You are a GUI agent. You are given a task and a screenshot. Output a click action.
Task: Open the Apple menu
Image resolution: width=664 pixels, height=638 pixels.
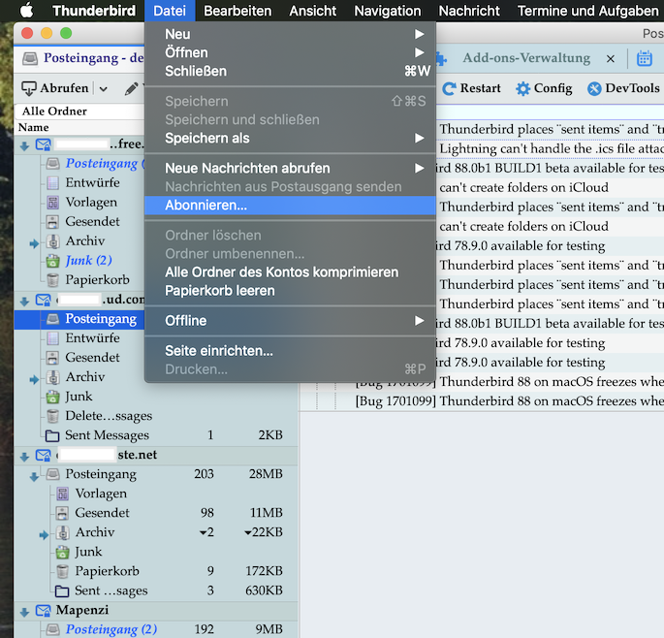click(27, 10)
